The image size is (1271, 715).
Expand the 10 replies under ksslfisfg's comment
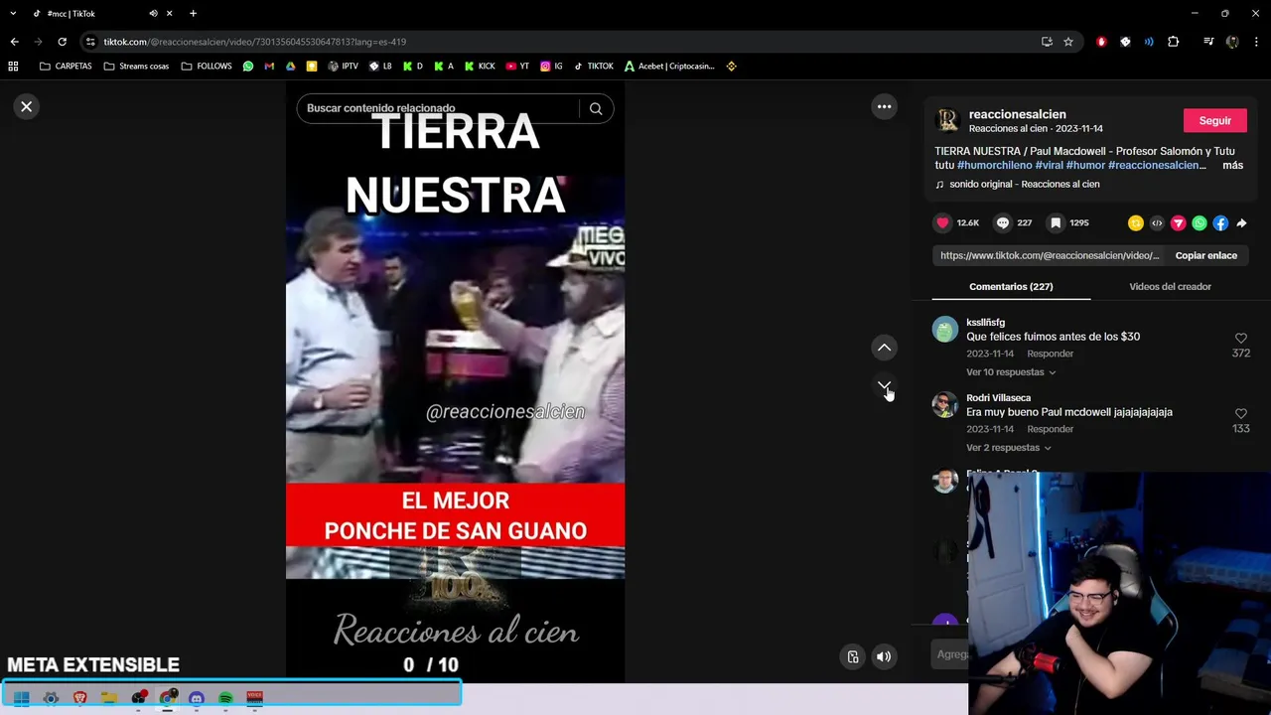(1011, 372)
